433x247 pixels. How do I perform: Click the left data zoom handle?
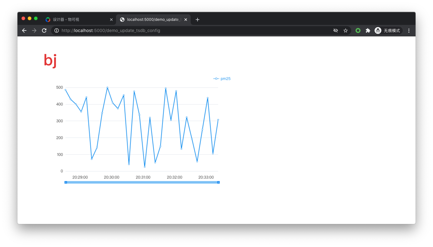point(66,182)
